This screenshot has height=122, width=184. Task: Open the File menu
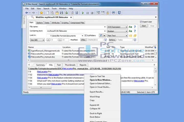(x=27, y=9)
